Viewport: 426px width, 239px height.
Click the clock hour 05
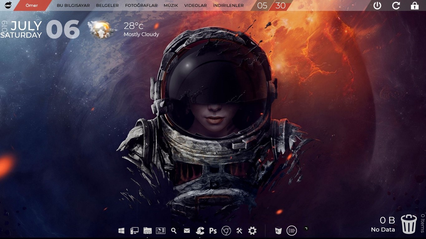pos(262,6)
